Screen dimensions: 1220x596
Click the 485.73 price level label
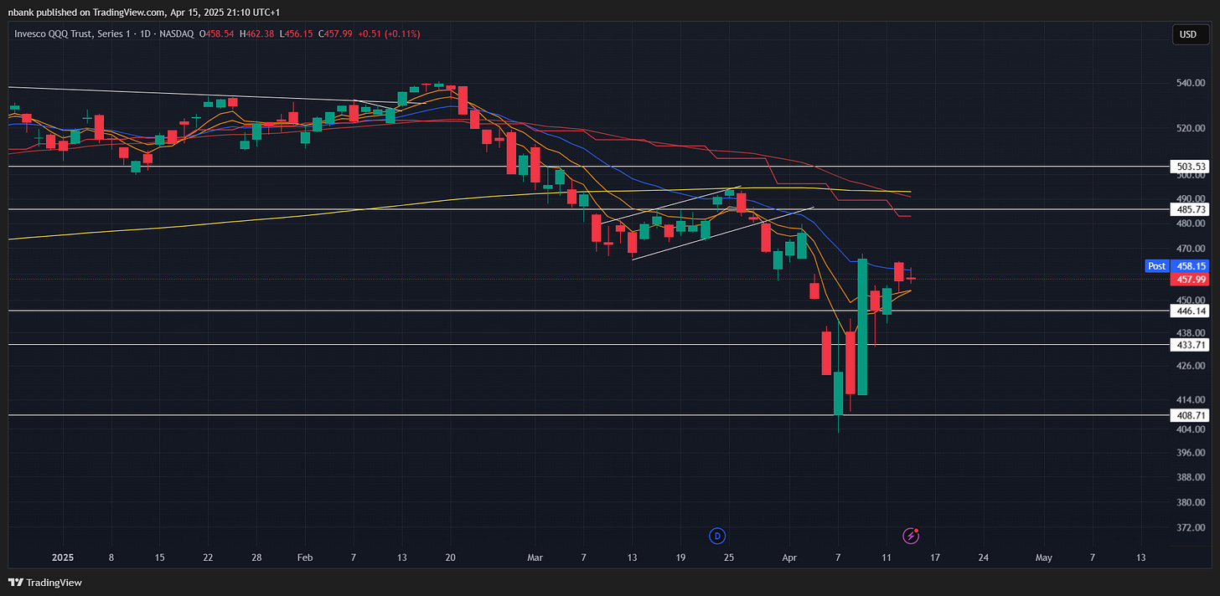1189,209
